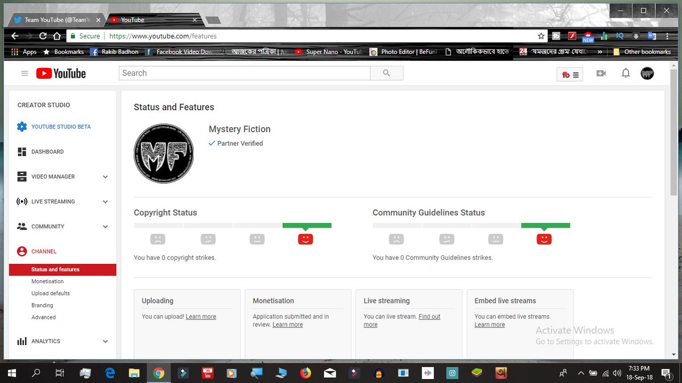Open the Mail app from taskbar
Viewport: 682px width, 383px height.
(x=330, y=373)
